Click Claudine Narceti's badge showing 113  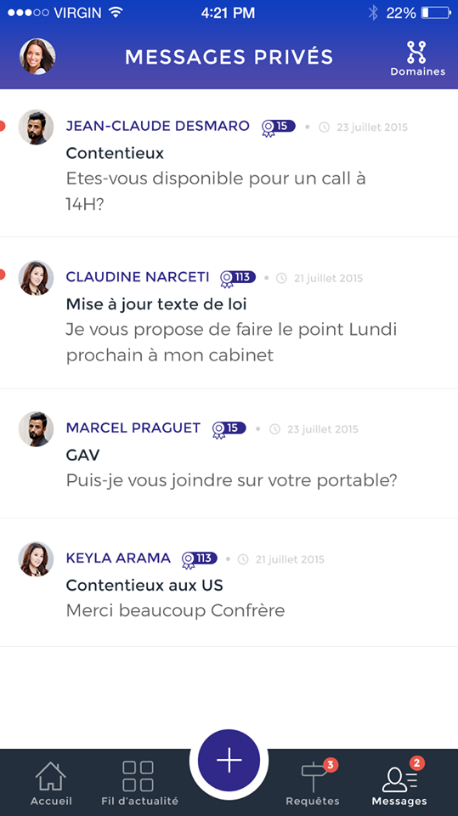[238, 278]
